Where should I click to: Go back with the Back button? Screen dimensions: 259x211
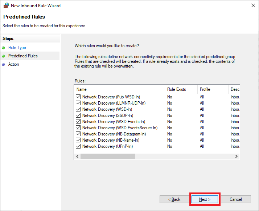(x=174, y=199)
